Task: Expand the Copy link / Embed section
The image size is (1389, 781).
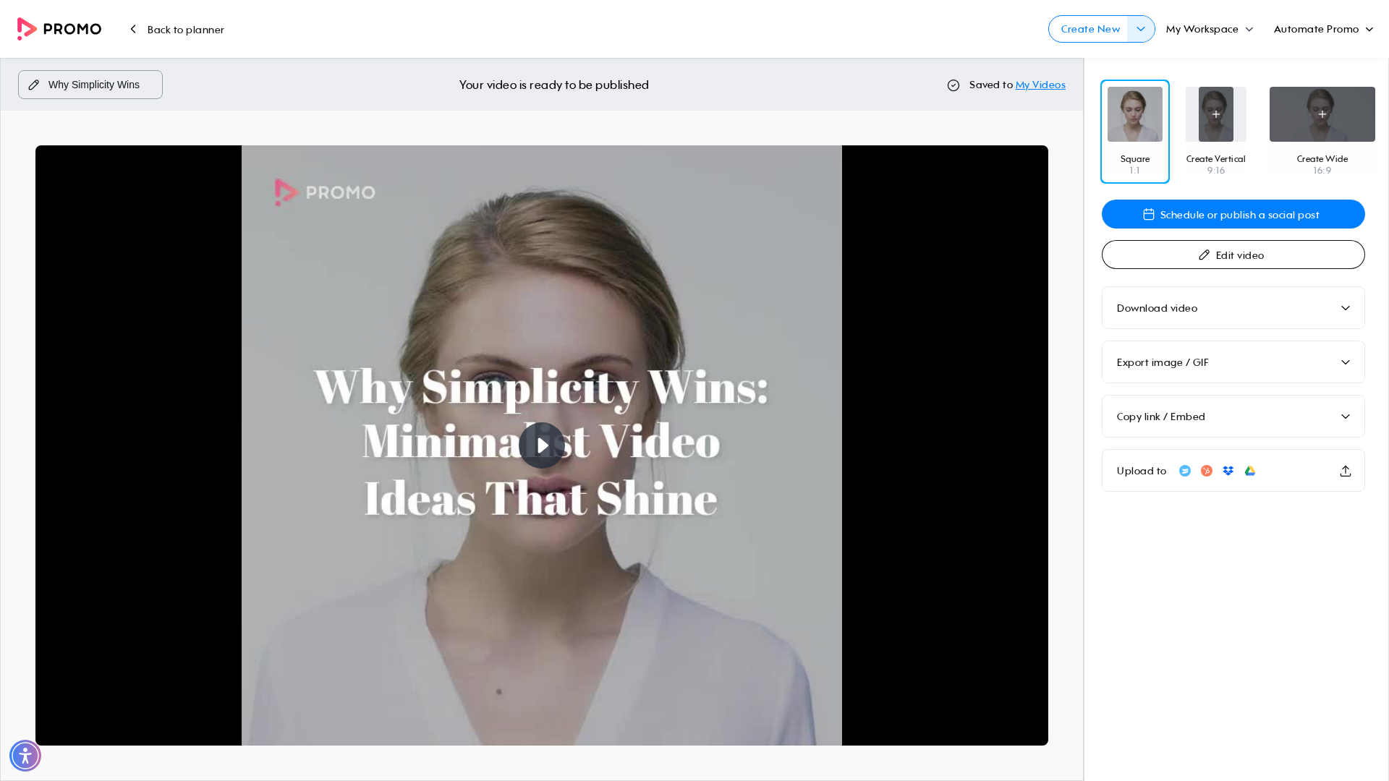Action: 1233,417
